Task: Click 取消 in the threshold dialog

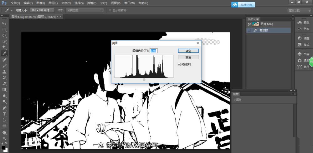Action: (188, 57)
